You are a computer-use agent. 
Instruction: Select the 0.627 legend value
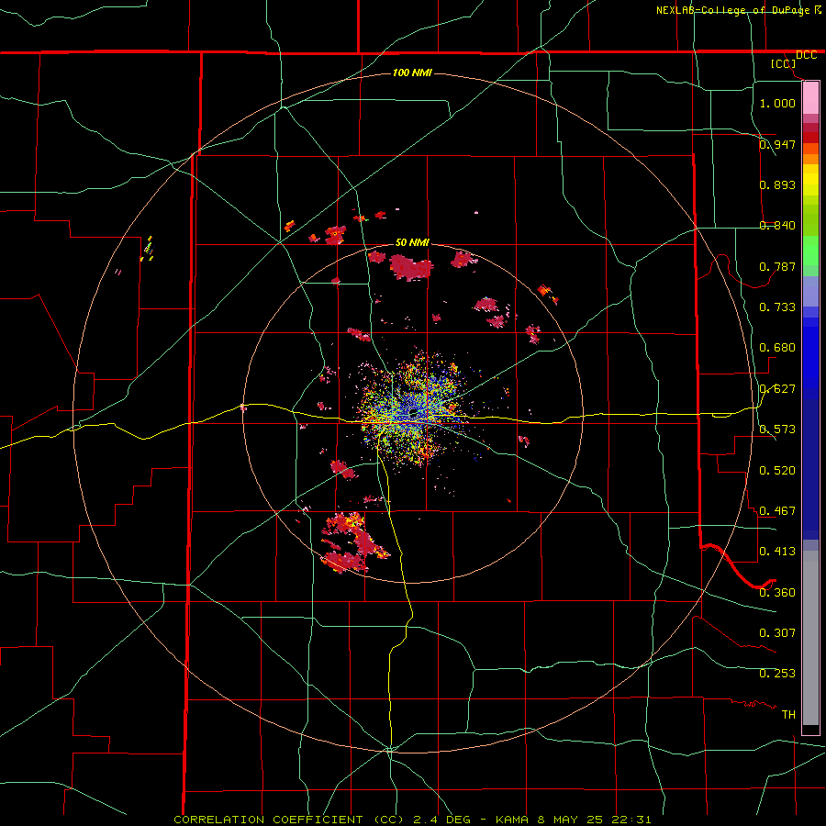[777, 388]
